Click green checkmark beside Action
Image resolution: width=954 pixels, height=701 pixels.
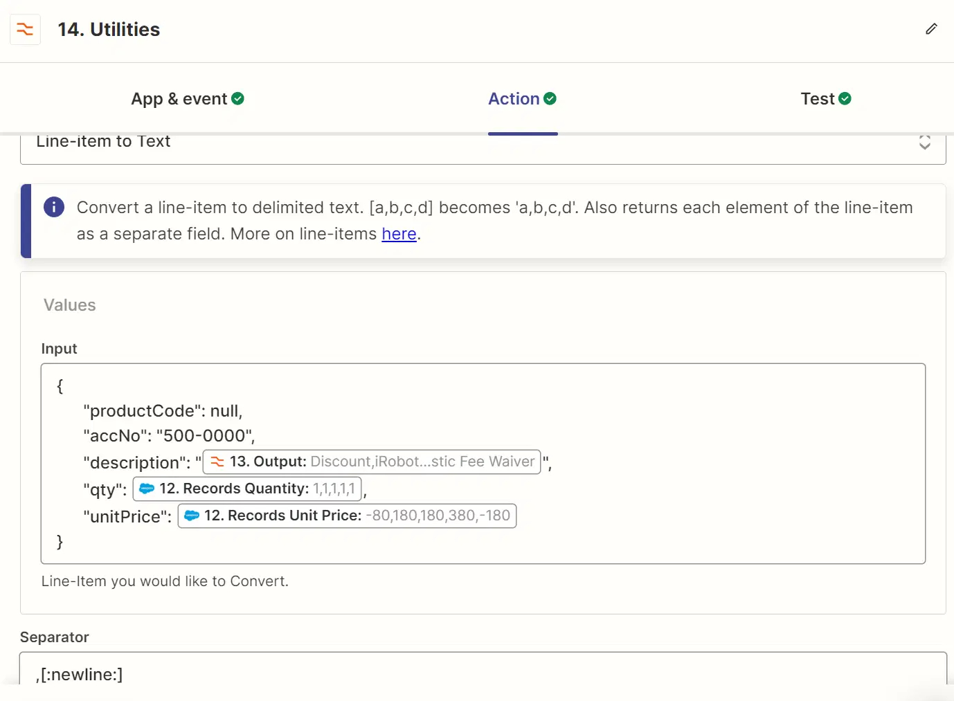[x=550, y=98]
